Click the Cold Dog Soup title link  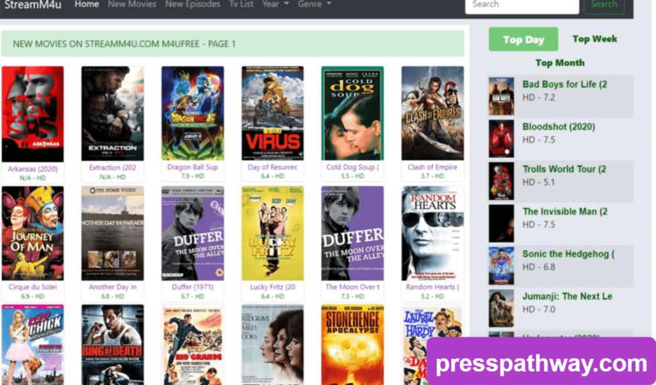[352, 167]
